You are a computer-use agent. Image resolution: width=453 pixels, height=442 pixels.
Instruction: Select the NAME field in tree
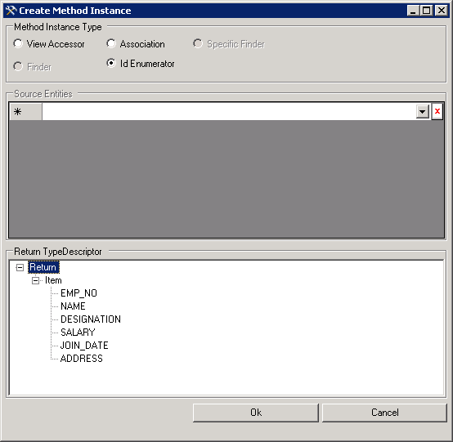pyautogui.click(x=73, y=306)
